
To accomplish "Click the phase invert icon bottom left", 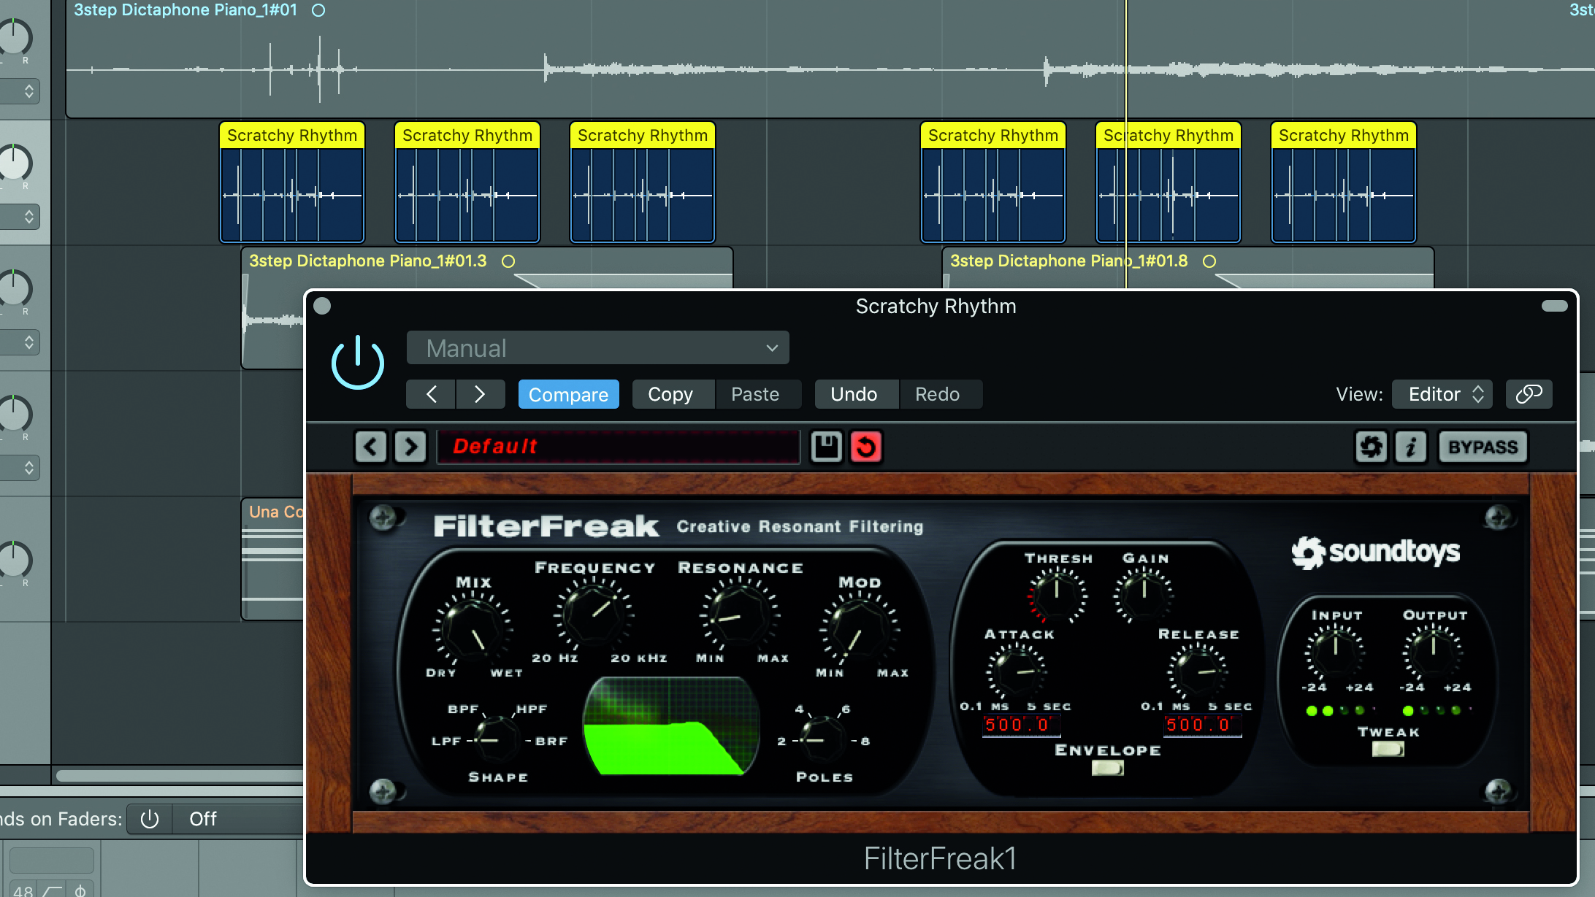I will pyautogui.click(x=80, y=890).
